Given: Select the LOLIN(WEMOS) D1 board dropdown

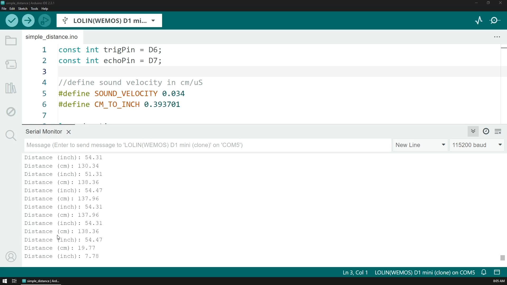Looking at the screenshot, I should 109,21.
